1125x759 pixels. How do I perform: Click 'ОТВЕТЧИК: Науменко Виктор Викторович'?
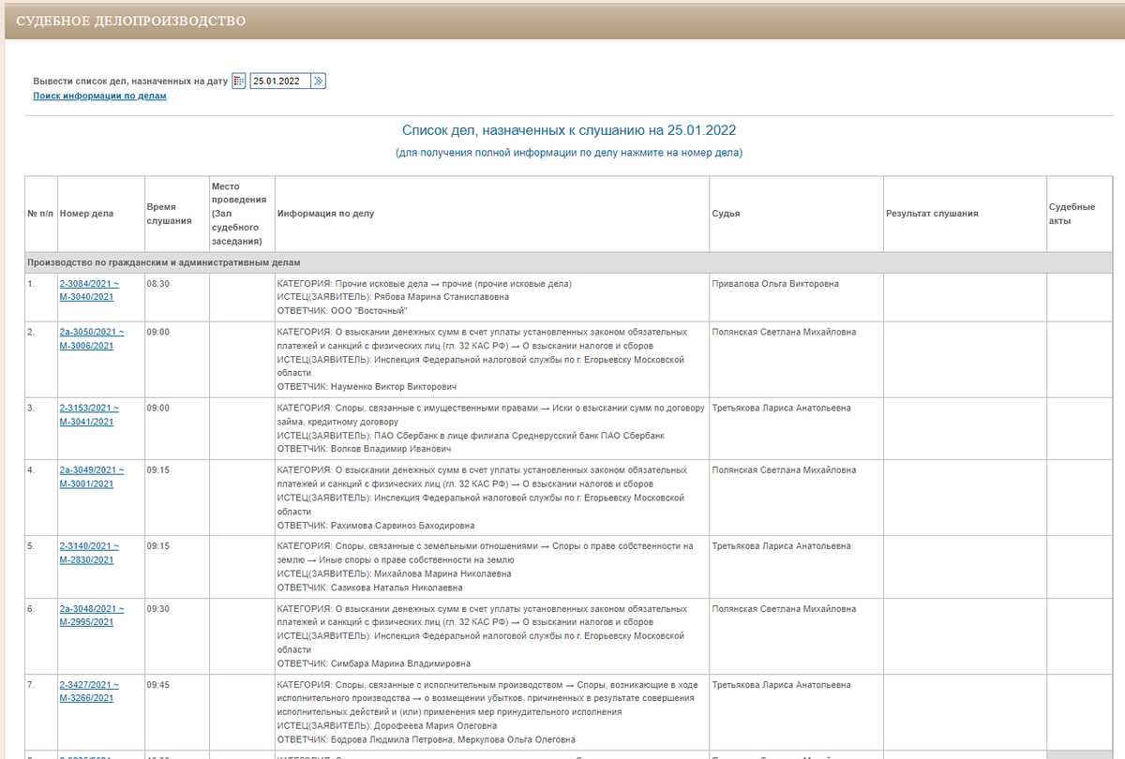[368, 386]
